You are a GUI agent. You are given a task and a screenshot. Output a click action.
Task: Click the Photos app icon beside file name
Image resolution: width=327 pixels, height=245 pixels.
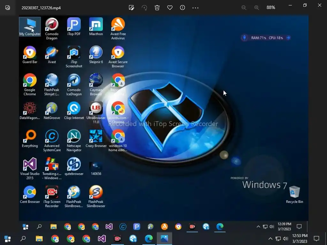(x=8, y=8)
